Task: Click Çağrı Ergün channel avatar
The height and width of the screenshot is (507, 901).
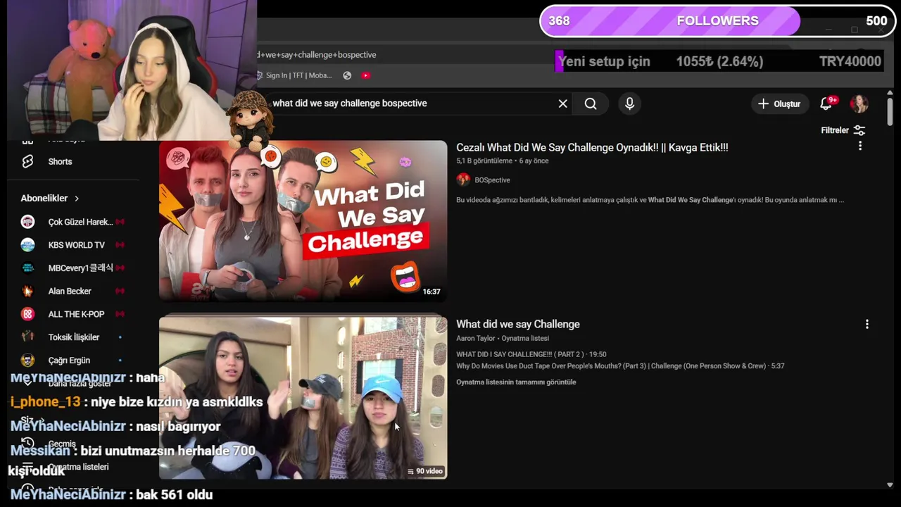Action: (x=27, y=361)
